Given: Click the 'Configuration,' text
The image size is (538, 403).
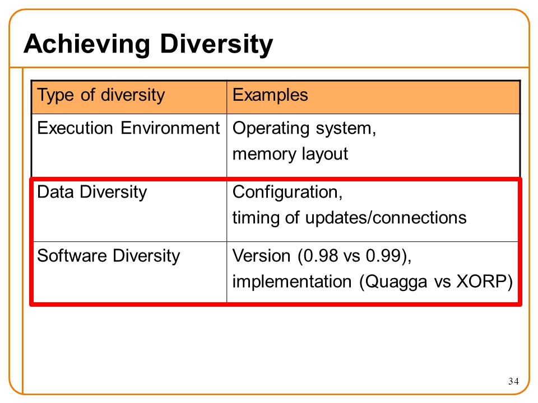Looking at the screenshot, I should point(287,193).
